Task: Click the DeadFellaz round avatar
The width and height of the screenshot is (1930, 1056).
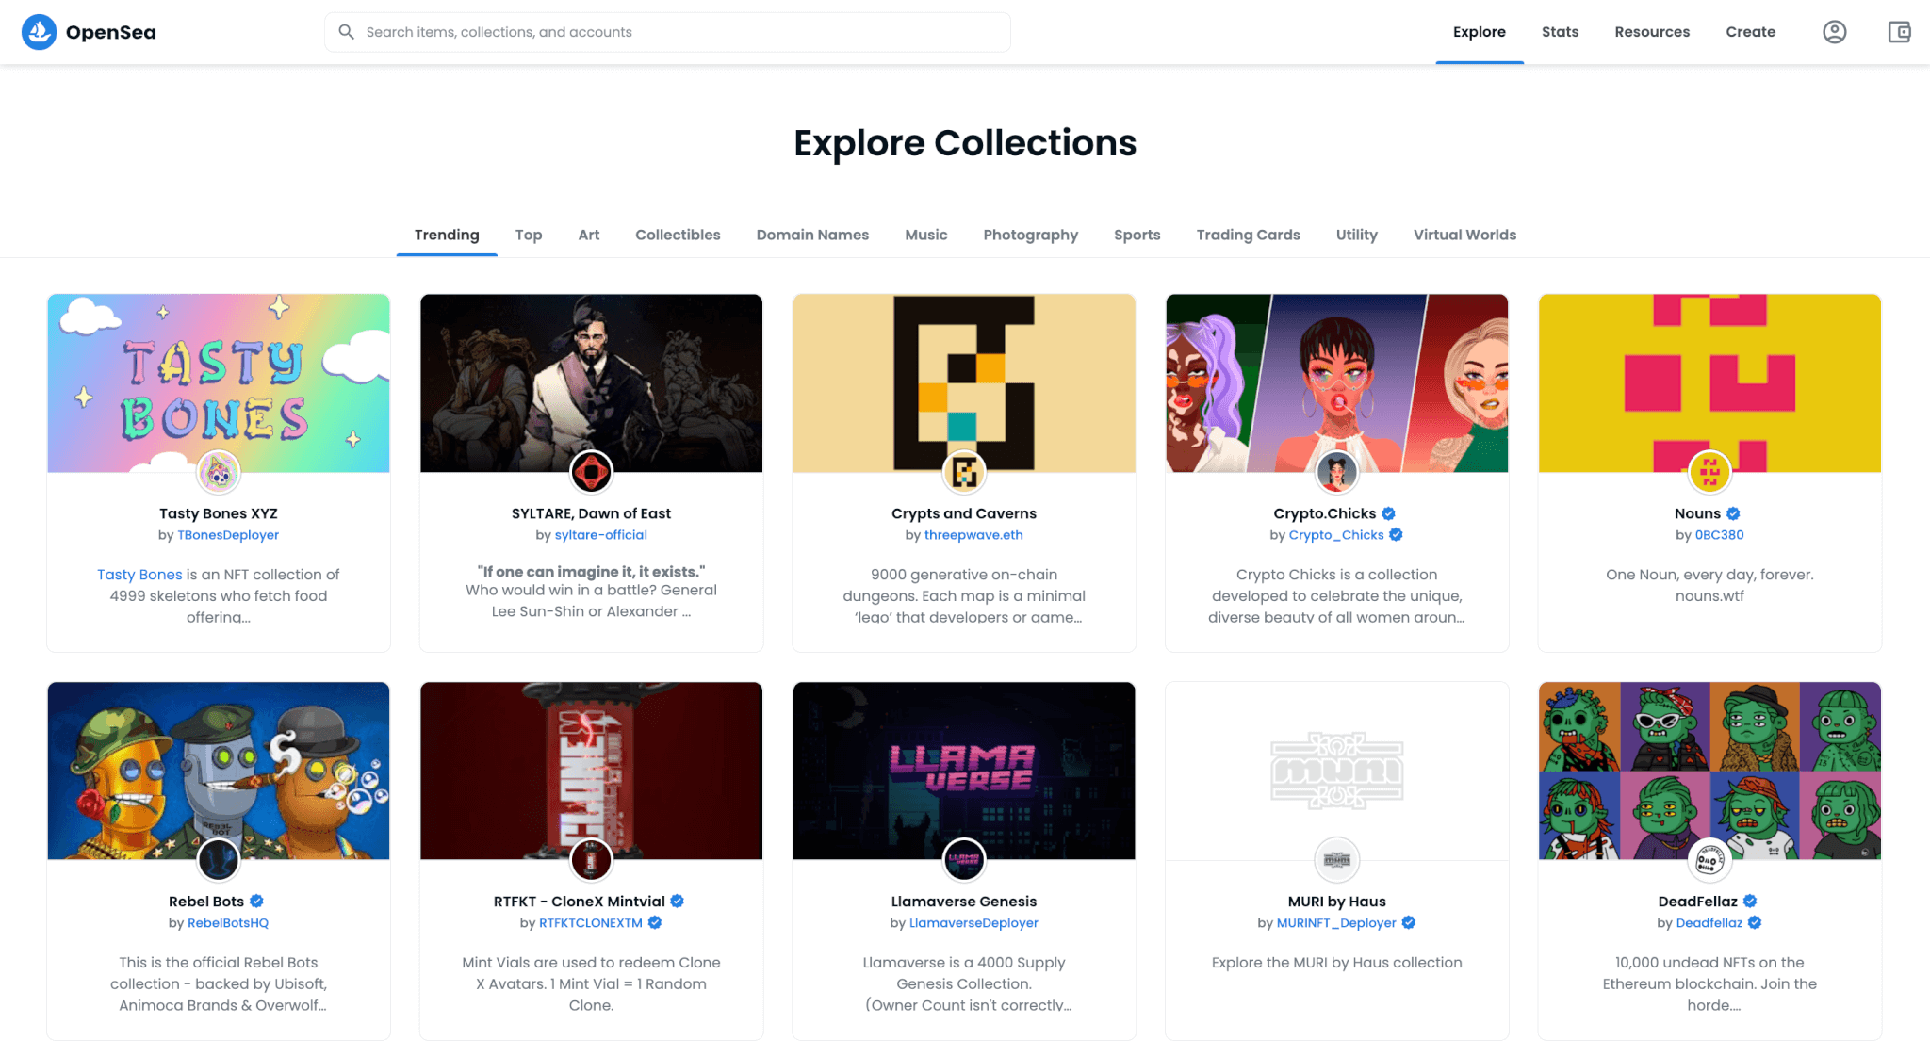Action: 1709,860
